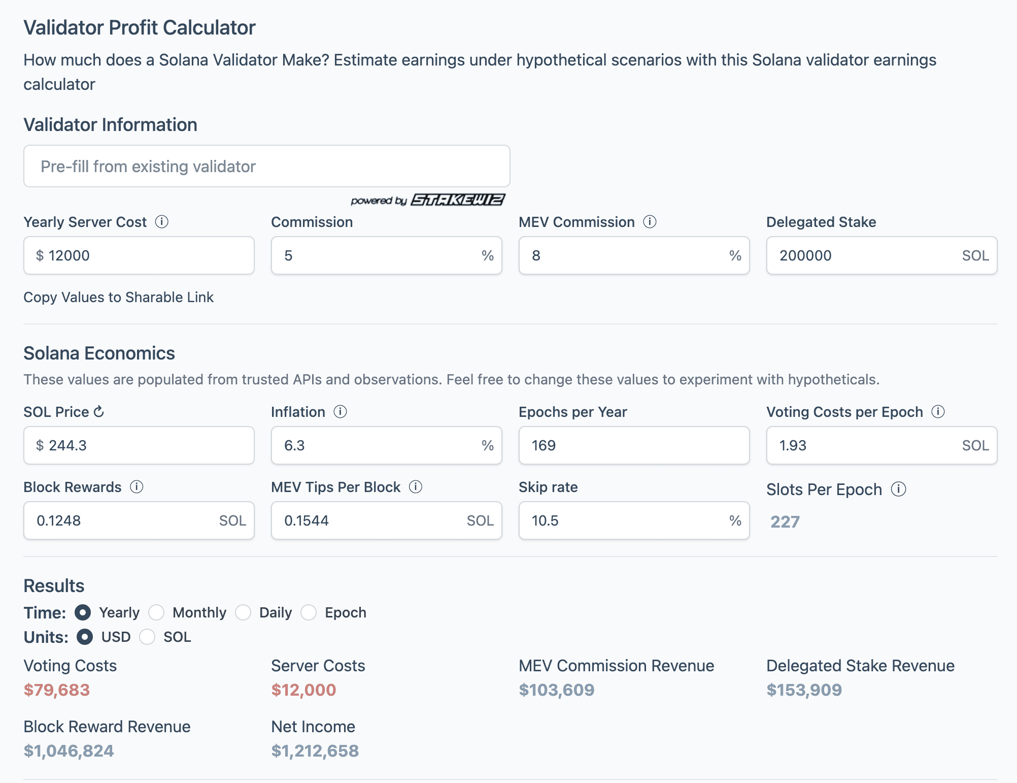Show MEV Tips Per Block info
Screen dimensions: 1017x783
point(416,487)
